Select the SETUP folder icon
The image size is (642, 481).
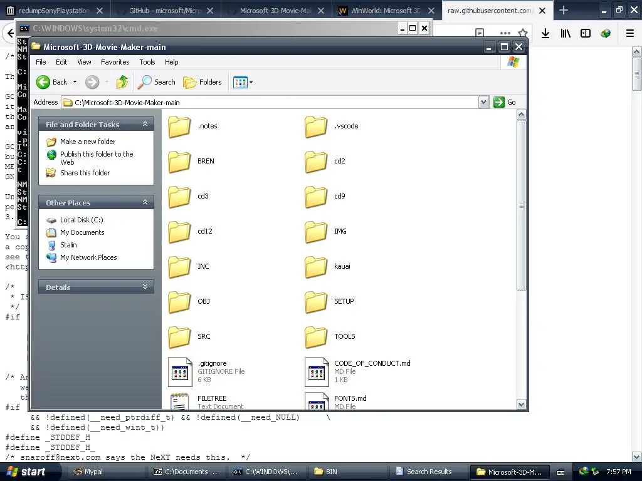coord(316,302)
